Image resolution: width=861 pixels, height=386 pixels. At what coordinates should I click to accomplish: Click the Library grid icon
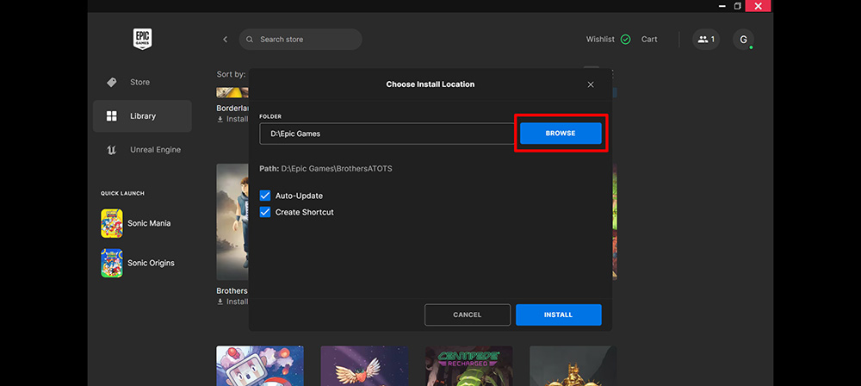click(111, 116)
